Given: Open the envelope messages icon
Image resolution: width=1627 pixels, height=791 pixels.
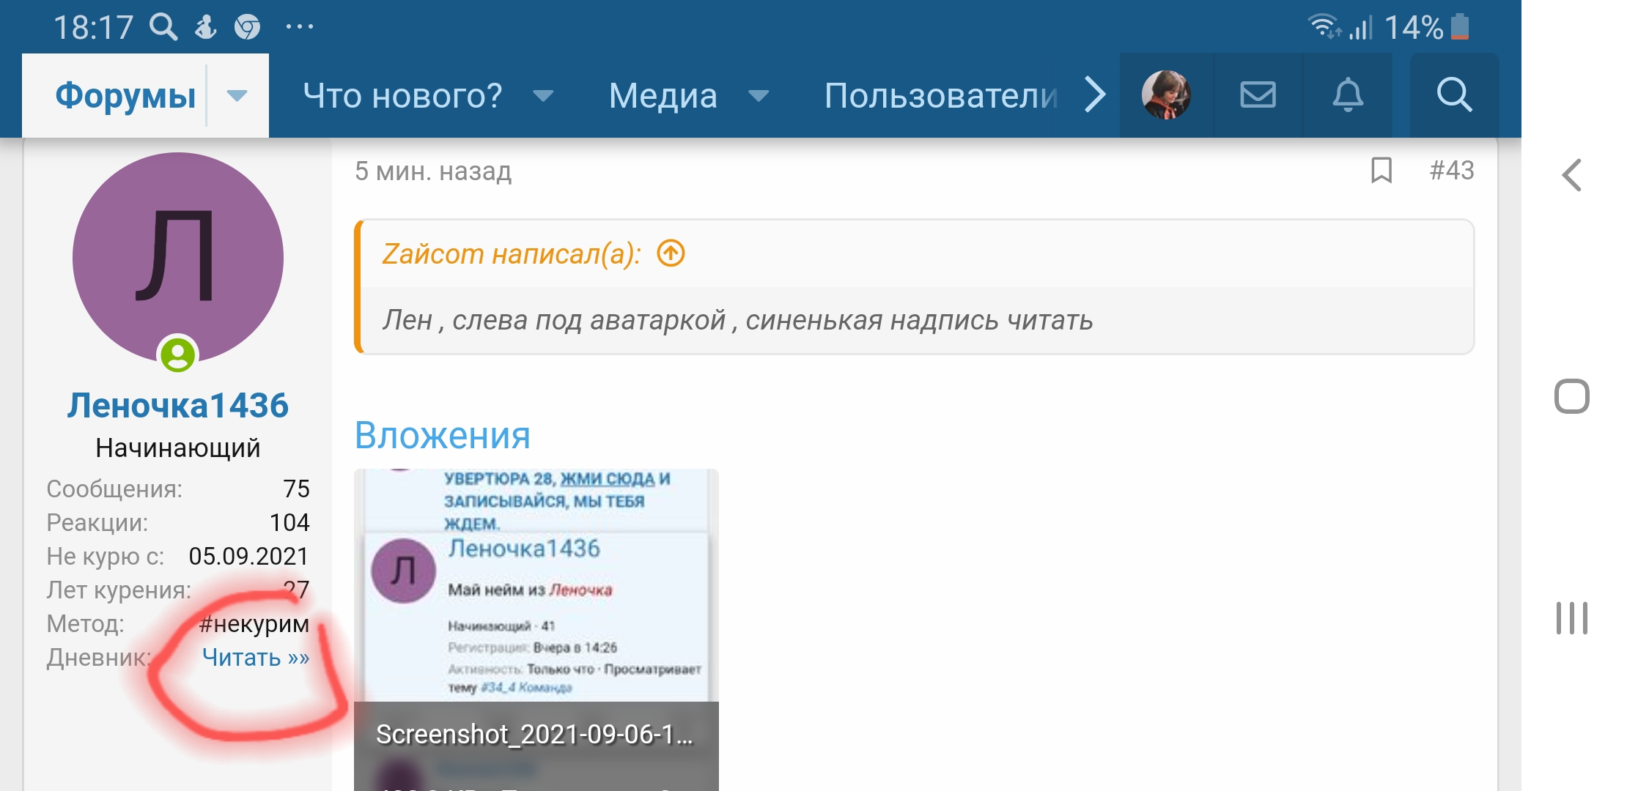Looking at the screenshot, I should click(x=1258, y=95).
